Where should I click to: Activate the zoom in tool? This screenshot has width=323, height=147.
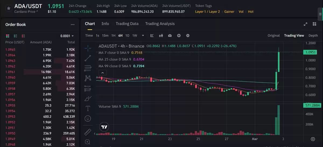click(88, 142)
